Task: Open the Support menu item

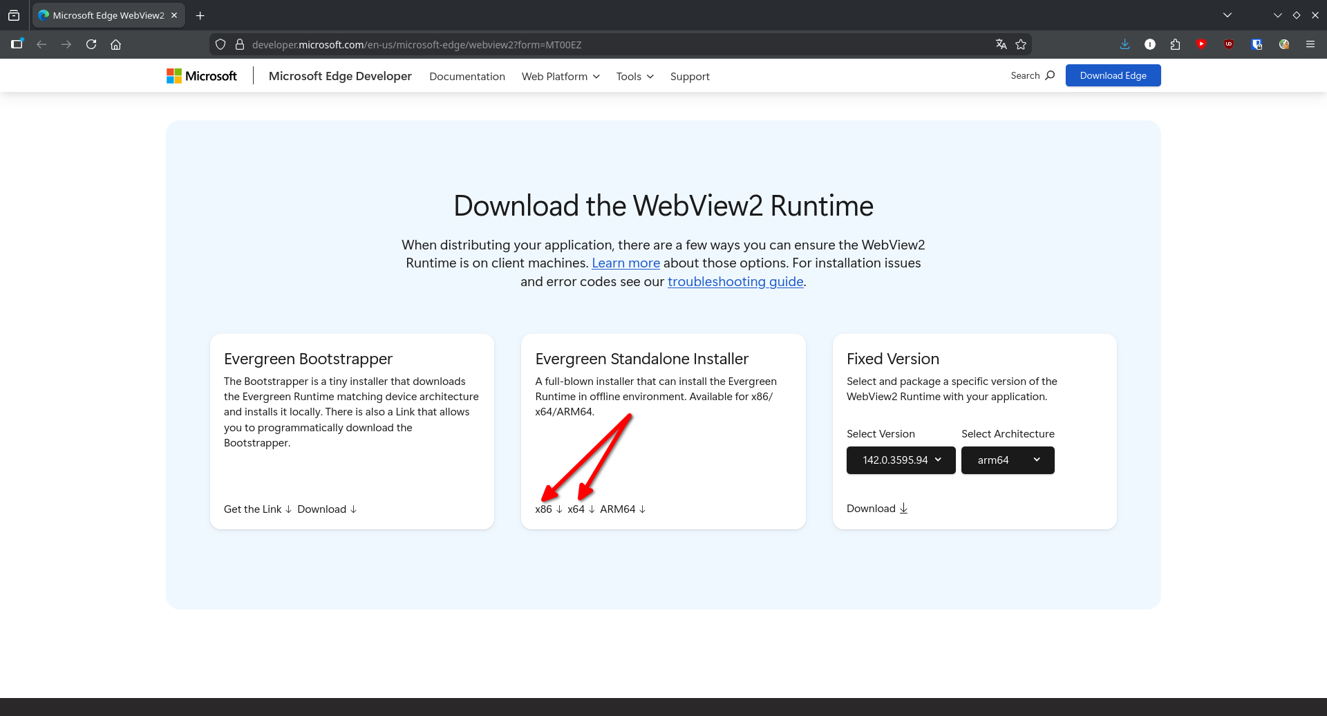Action: tap(690, 77)
